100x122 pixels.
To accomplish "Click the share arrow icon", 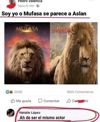I will (69, 101).
